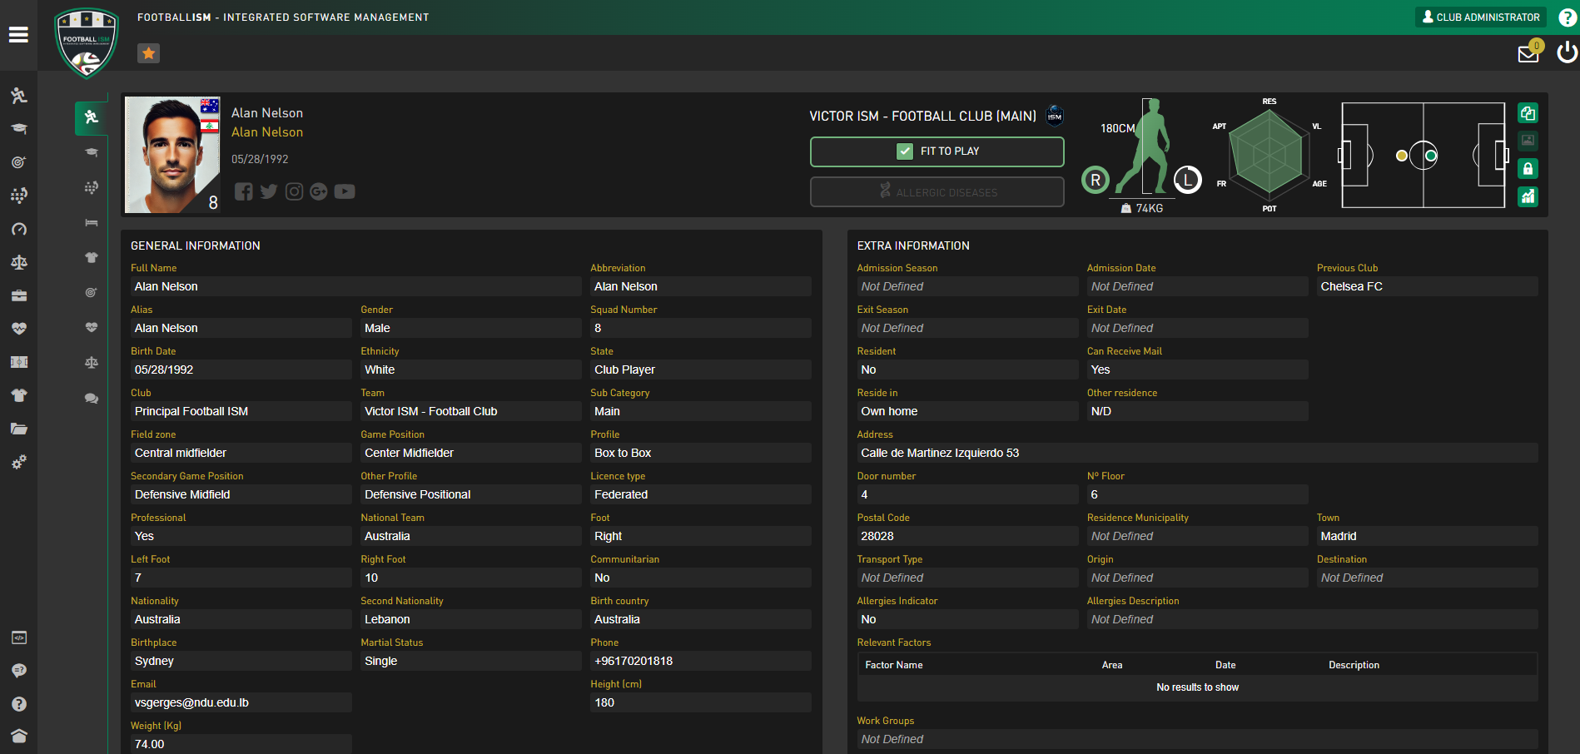Open the player's Google Plus link
The width and height of the screenshot is (1580, 754).
tap(319, 191)
